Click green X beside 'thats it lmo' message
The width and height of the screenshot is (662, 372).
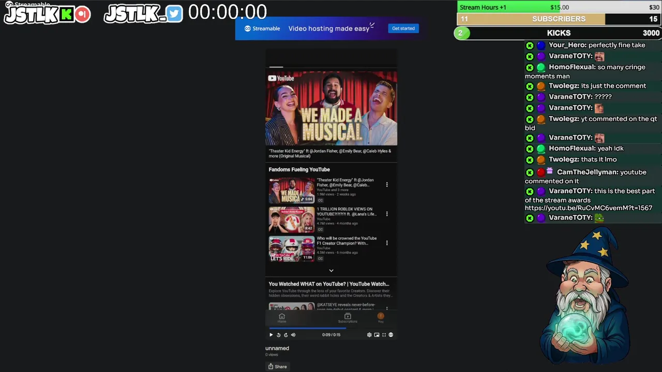(530, 160)
